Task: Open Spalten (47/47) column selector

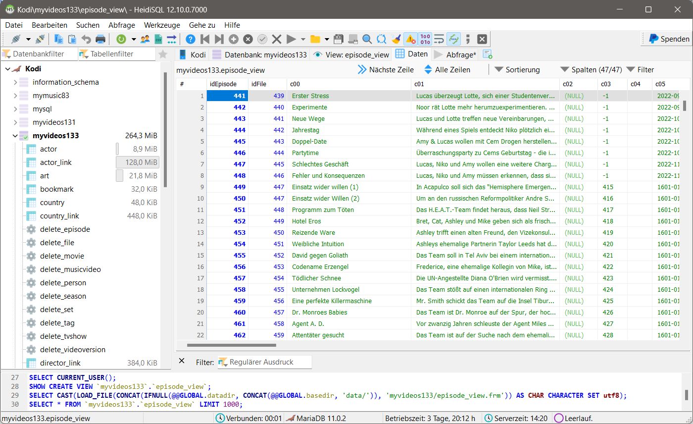Action: tap(591, 70)
